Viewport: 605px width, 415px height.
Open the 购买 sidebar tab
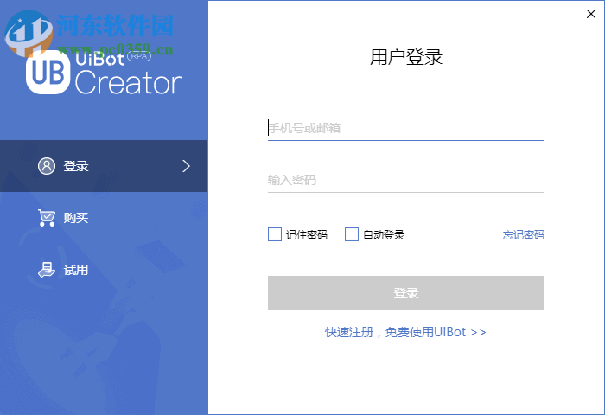click(x=104, y=218)
